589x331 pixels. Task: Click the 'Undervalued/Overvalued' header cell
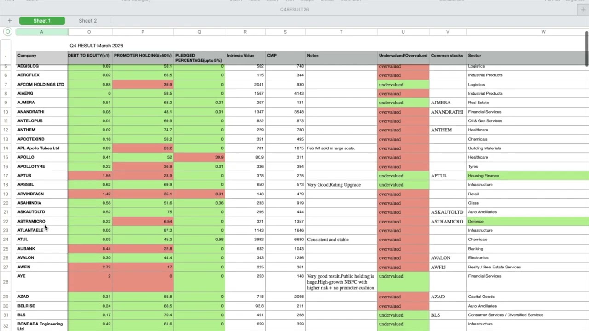click(x=403, y=57)
